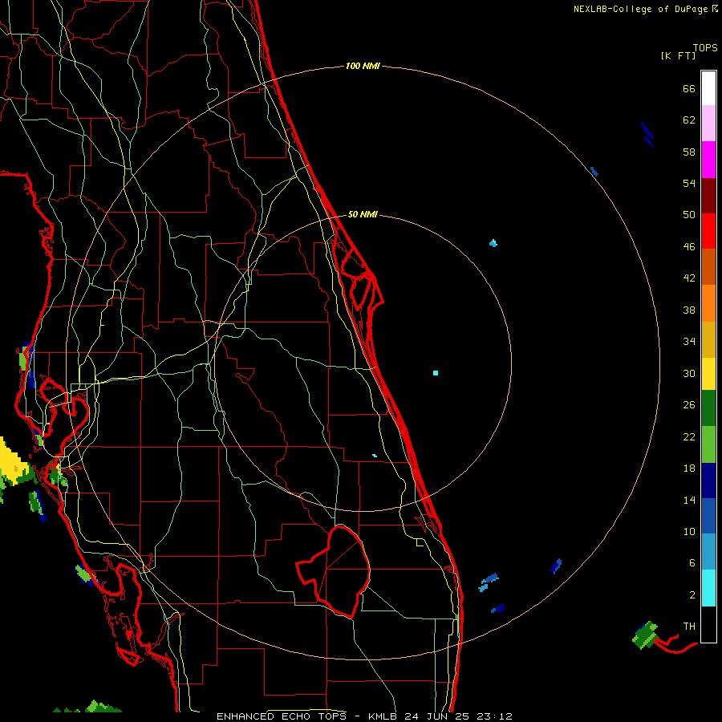
Task: Select the 58 legend value
Action: click(689, 152)
